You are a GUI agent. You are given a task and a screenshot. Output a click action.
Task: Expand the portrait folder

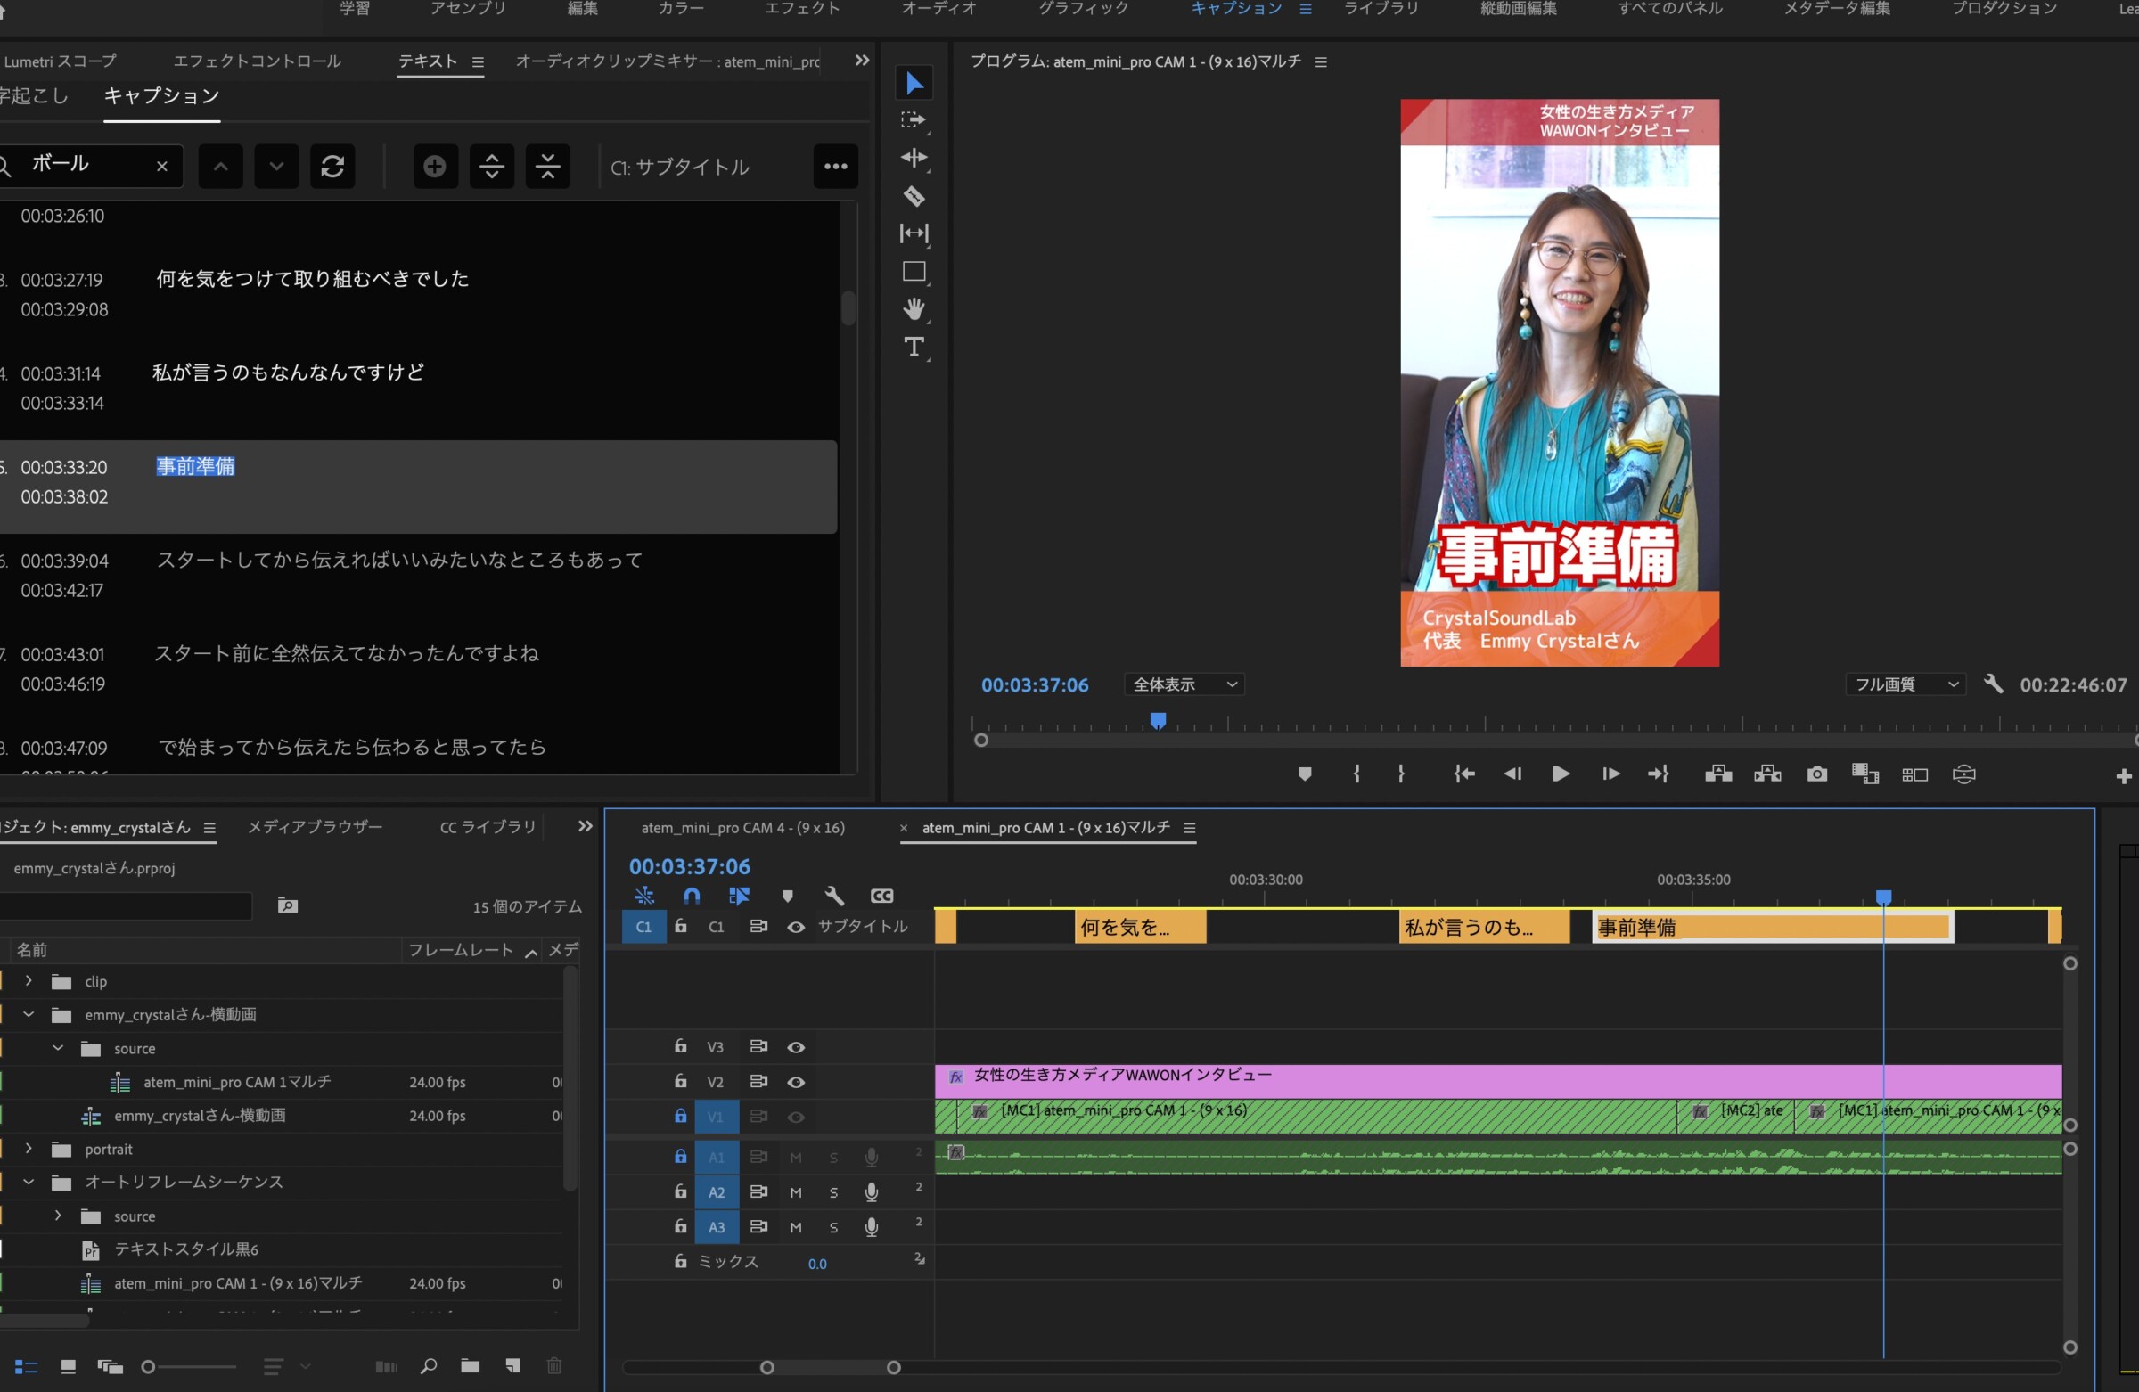pos(29,1149)
